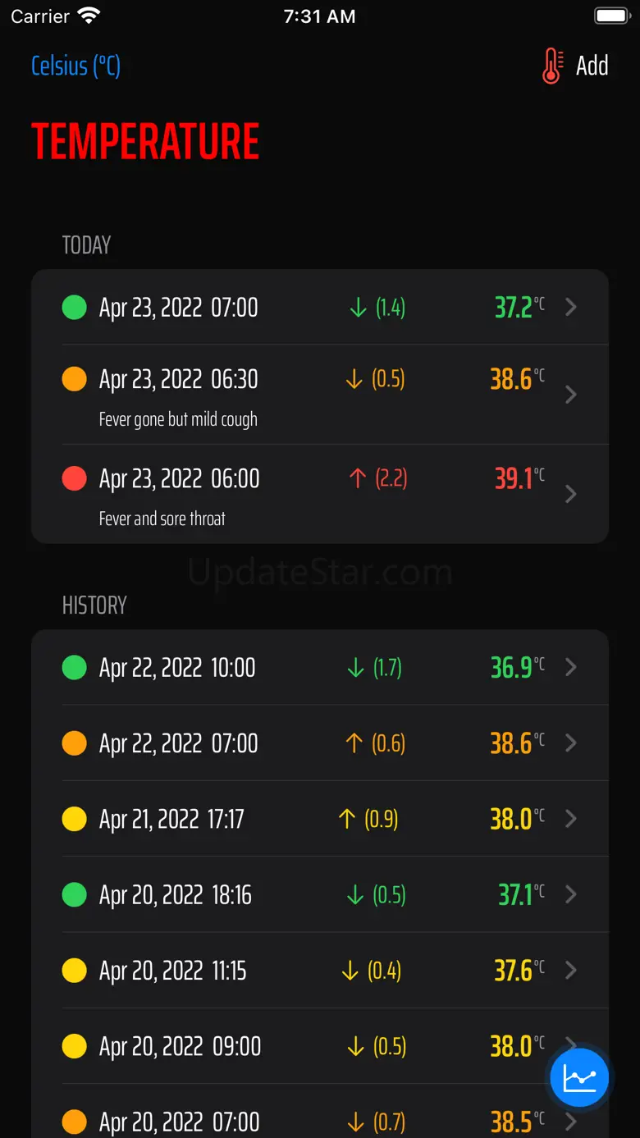
Task: Tap orange dot beside Apr 23 06:30
Action: point(75,379)
